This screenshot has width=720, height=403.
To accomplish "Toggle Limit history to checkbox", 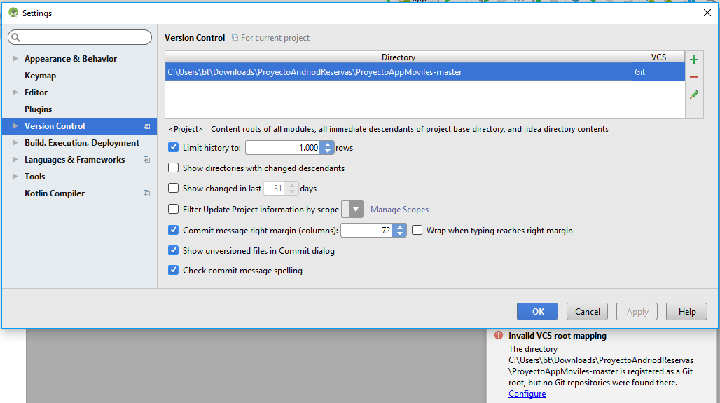I will [173, 147].
